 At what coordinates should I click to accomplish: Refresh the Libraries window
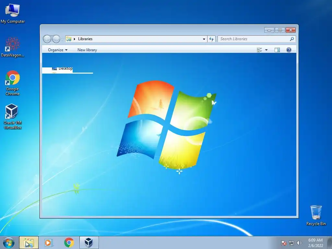click(211, 39)
